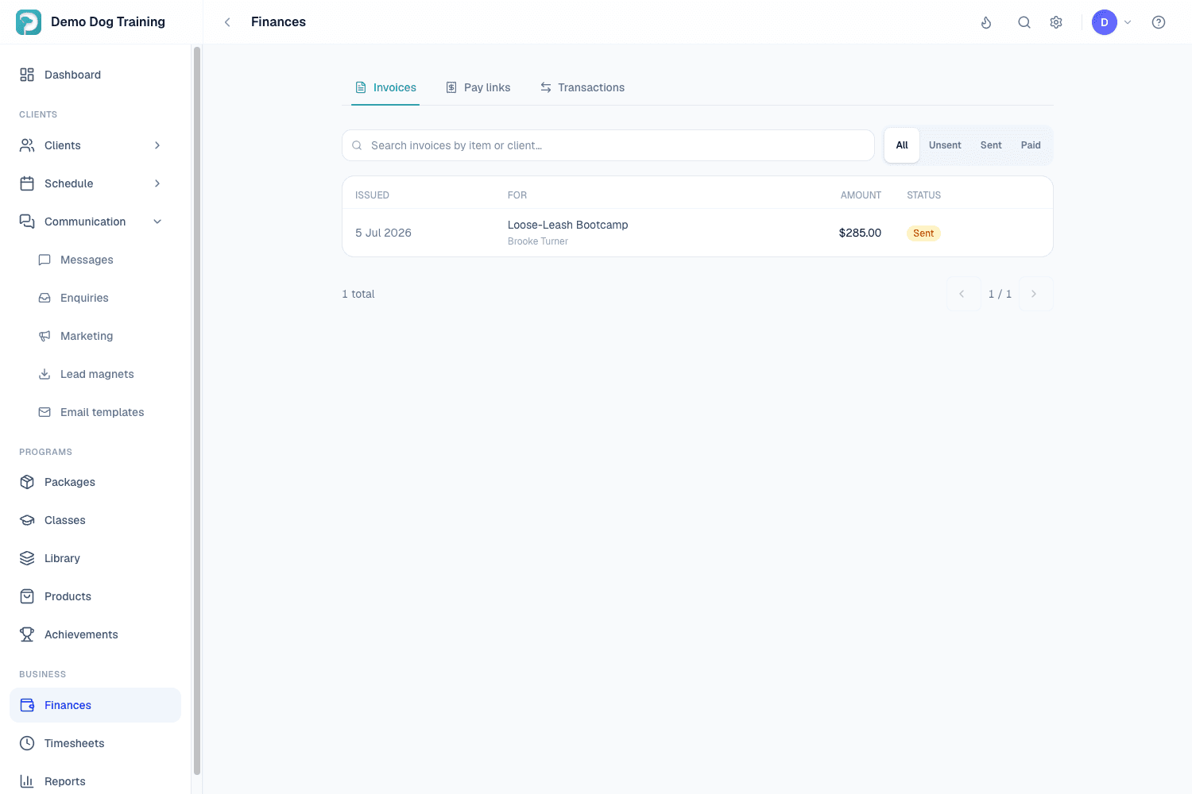Click the Enquiries inbox icon

(x=45, y=298)
